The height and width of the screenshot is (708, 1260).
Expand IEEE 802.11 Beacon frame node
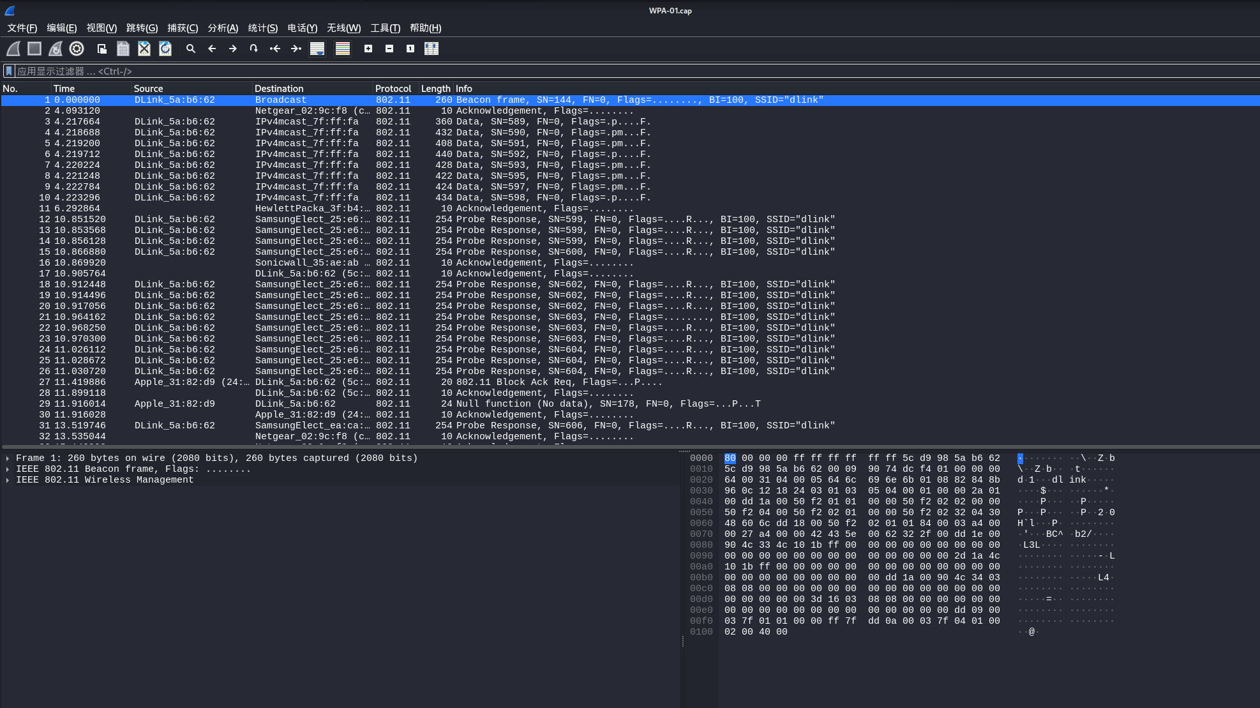[x=7, y=469]
